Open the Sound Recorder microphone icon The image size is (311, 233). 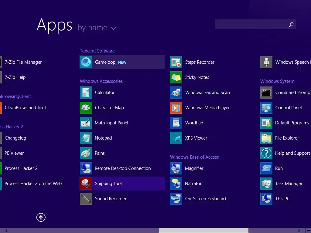pyautogui.click(x=86, y=198)
